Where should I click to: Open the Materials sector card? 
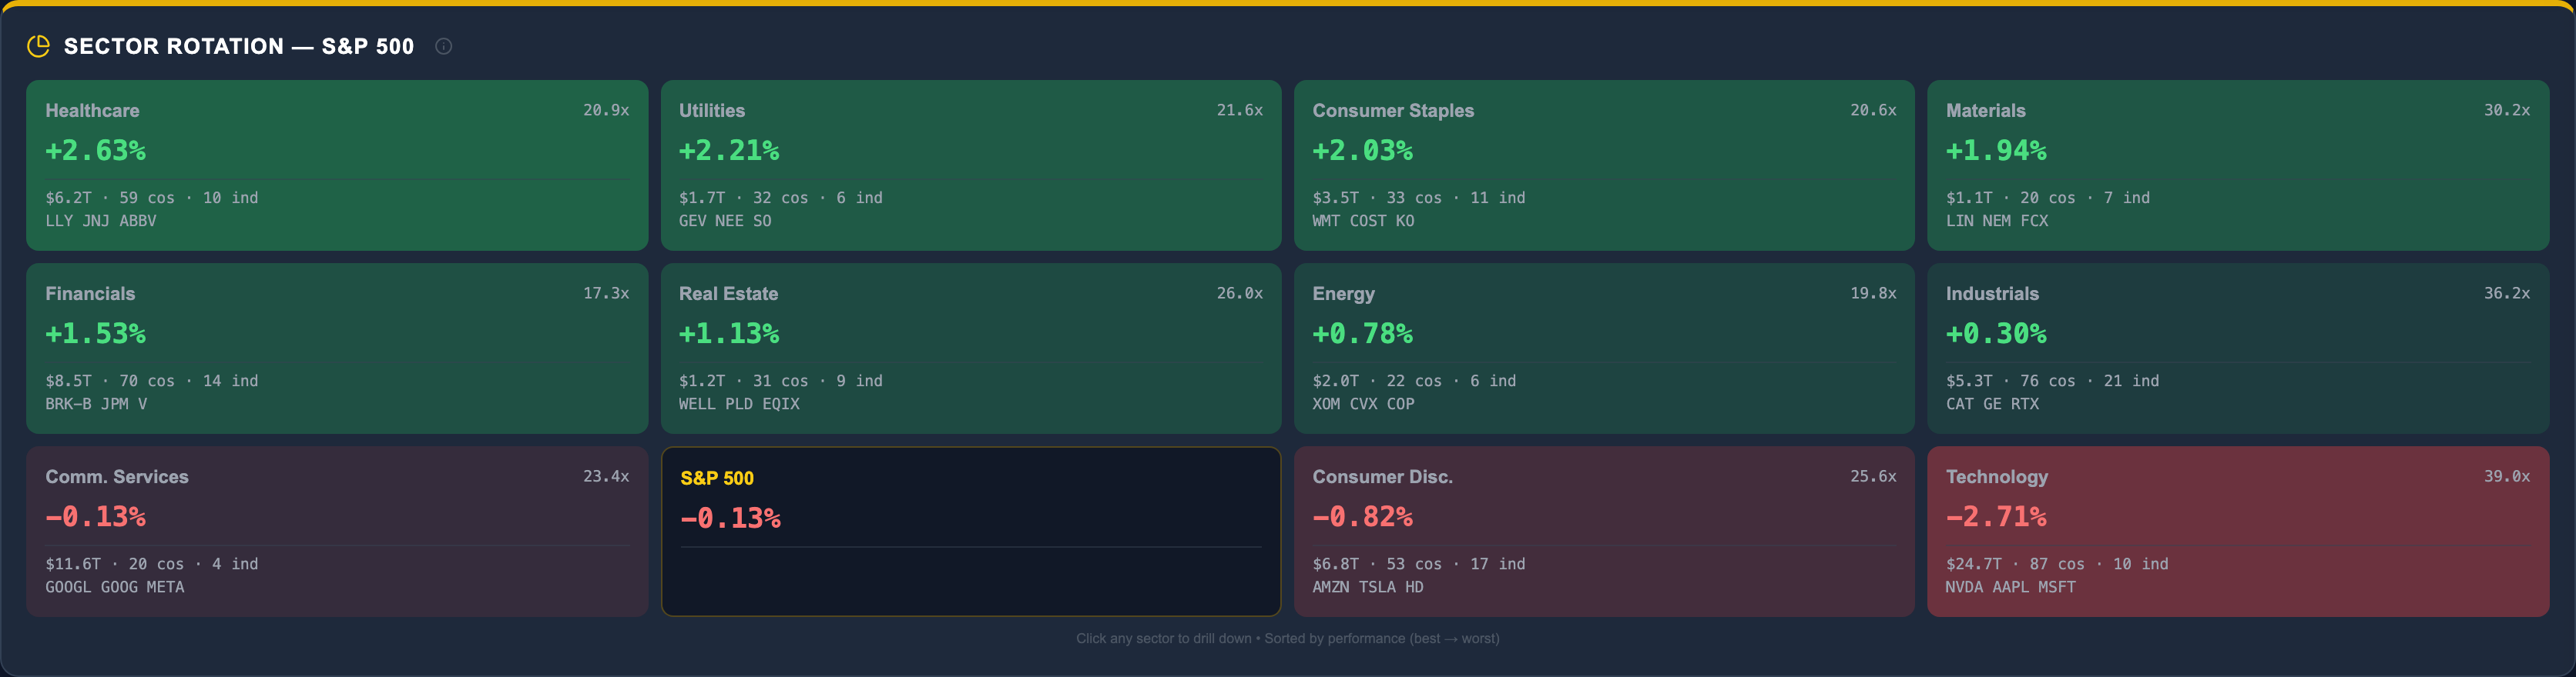2238,165
